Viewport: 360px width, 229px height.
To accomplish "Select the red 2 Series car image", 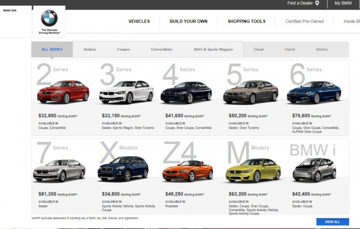I will point(63,92).
